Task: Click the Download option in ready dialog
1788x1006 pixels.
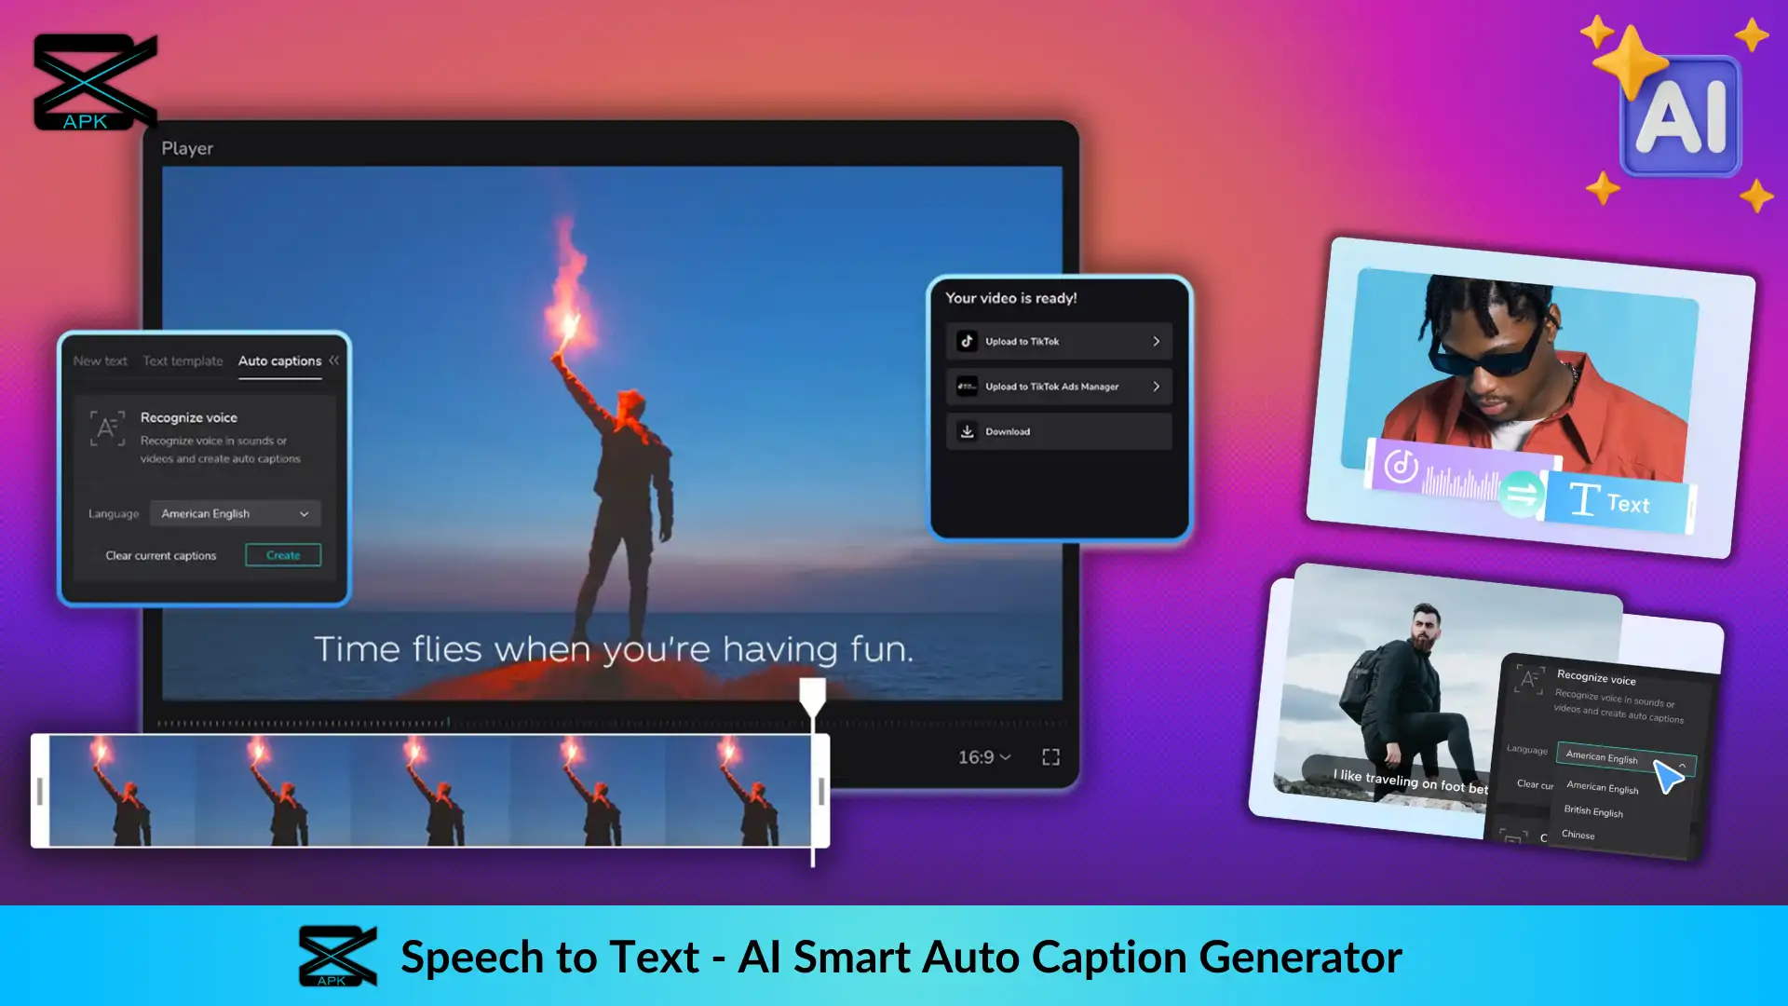Action: click(1057, 431)
